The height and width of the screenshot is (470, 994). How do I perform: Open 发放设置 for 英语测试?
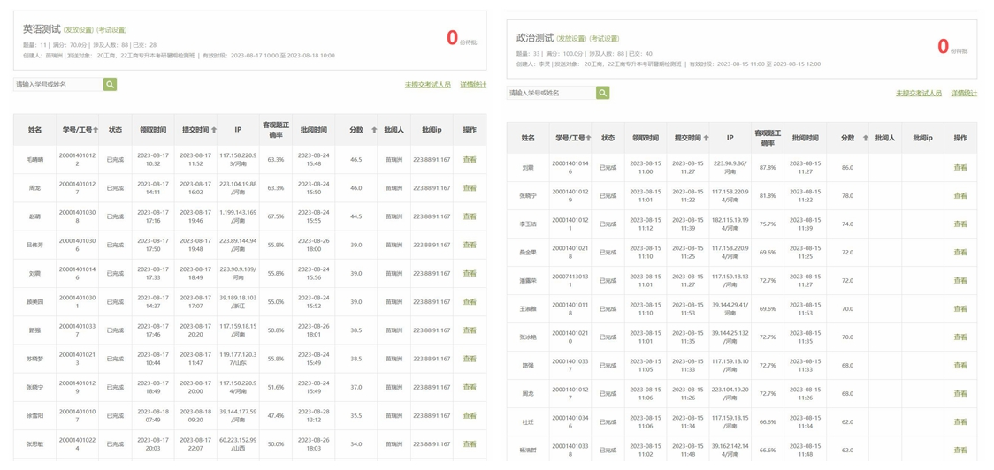[x=78, y=30]
